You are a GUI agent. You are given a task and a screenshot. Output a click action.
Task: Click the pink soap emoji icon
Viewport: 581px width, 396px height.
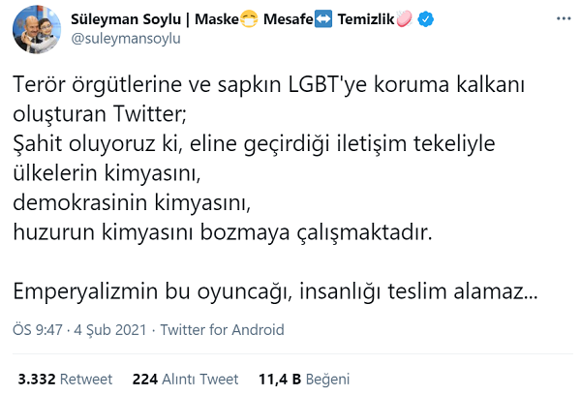click(x=404, y=19)
